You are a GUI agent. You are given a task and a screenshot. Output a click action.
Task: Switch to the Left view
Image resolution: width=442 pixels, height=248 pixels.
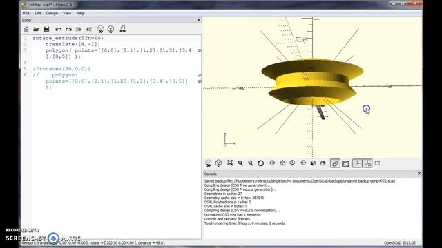point(303,163)
